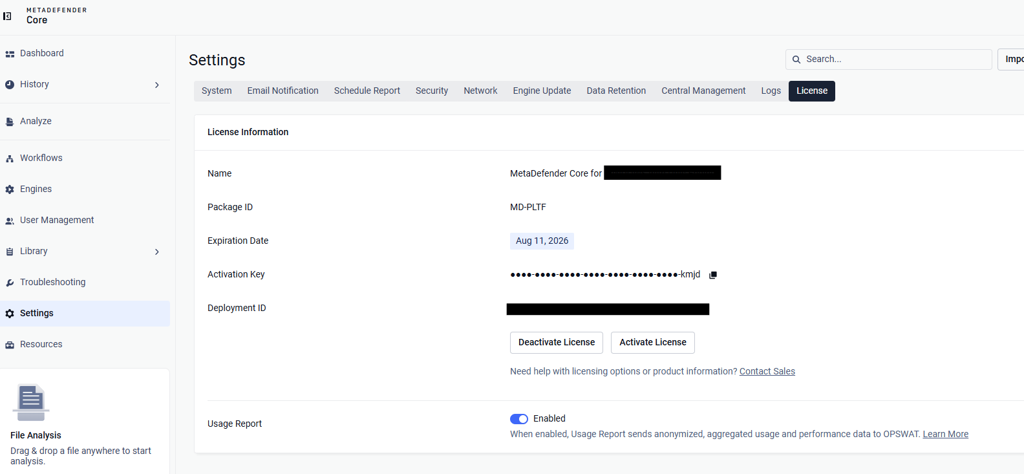Click the MD-PLTF package ID value
The width and height of the screenshot is (1024, 474).
click(528, 208)
